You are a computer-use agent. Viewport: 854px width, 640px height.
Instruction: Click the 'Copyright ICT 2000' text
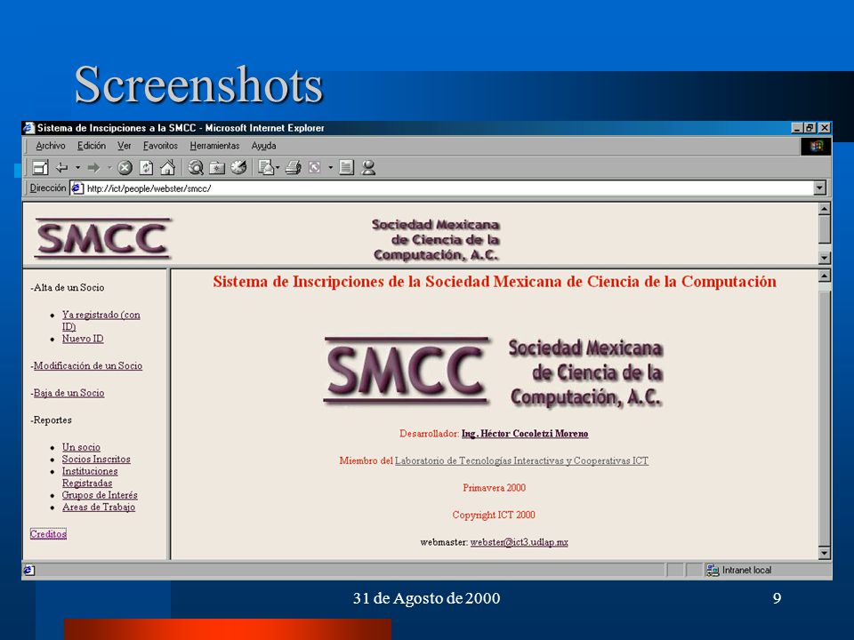point(494,515)
